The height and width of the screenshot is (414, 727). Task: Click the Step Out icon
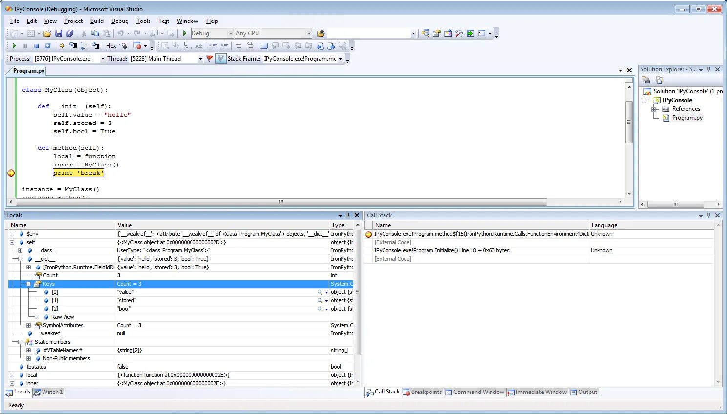(95, 46)
